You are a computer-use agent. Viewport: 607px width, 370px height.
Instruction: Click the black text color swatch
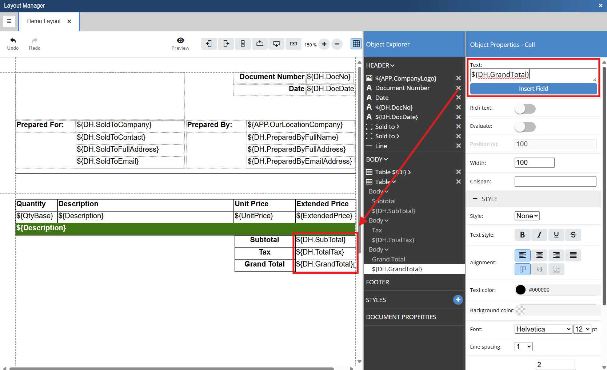tap(520, 290)
